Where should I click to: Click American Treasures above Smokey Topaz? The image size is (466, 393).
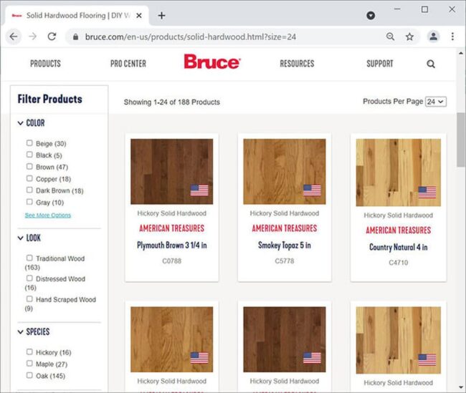pos(285,228)
